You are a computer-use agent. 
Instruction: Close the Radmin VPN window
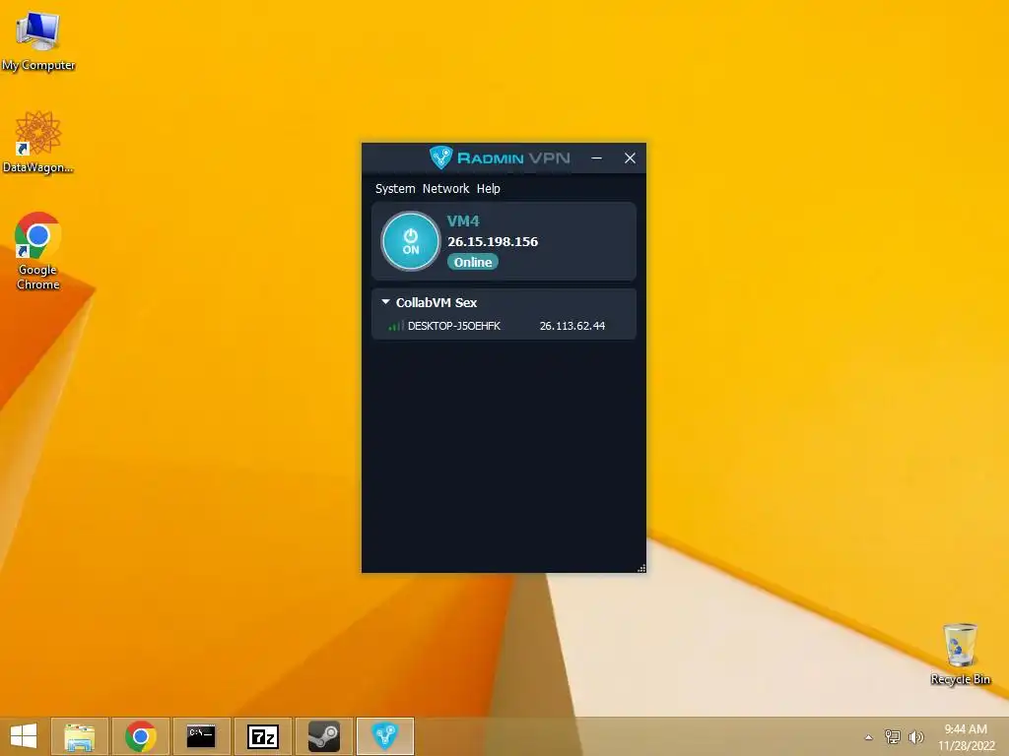coord(630,158)
